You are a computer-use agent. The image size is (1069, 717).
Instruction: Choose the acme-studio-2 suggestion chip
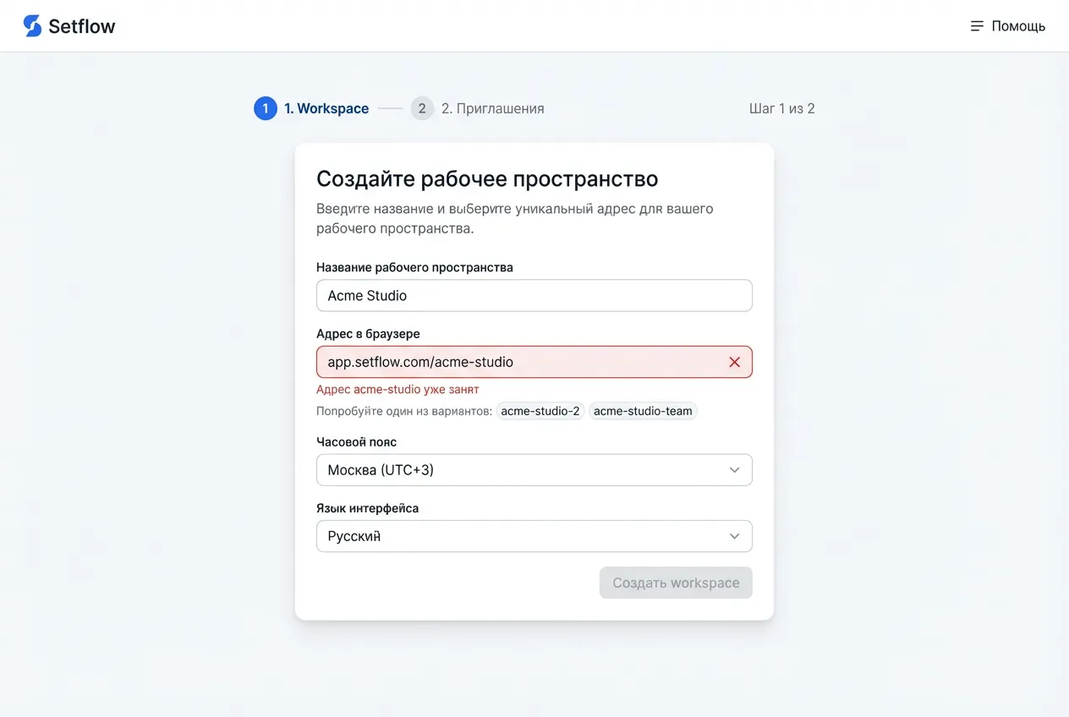[540, 411]
